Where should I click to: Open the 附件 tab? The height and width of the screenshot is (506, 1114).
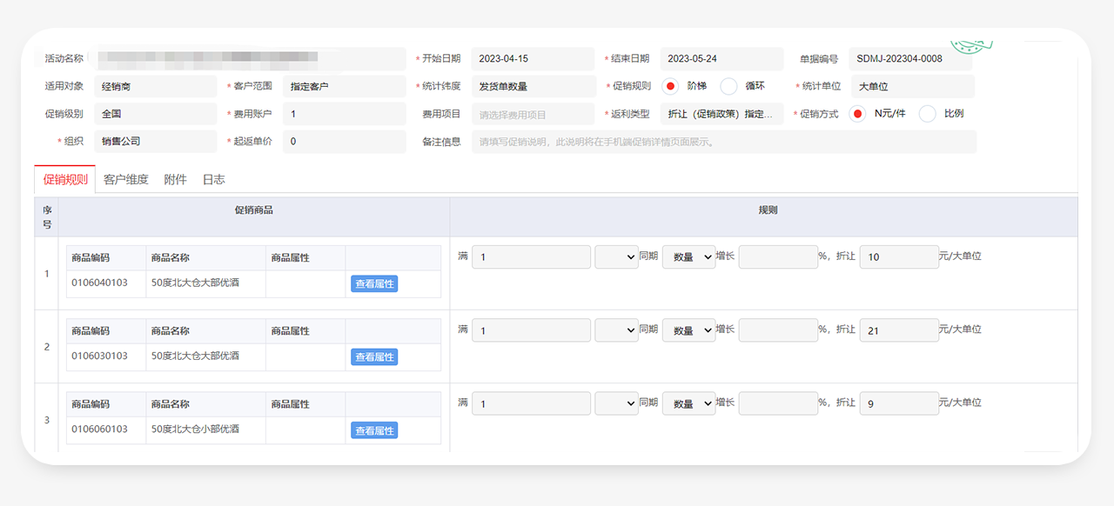175,179
